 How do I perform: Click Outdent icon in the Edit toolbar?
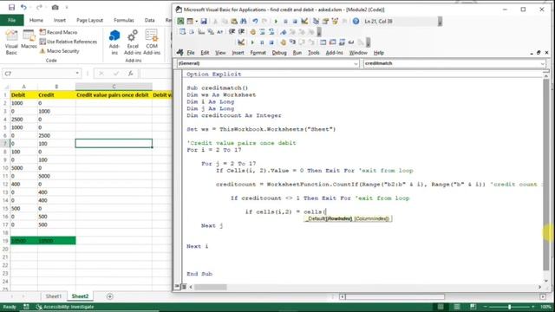pyautogui.click(x=241, y=32)
